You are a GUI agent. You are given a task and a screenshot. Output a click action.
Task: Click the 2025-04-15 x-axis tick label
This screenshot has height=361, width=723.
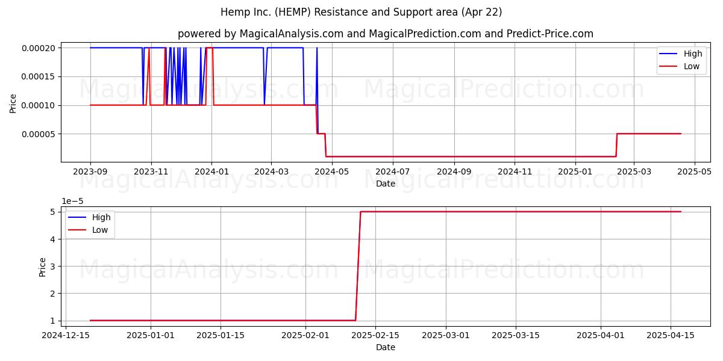pyautogui.click(x=671, y=335)
